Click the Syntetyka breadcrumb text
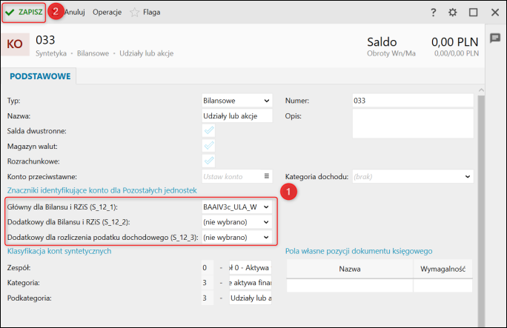The image size is (507, 328). [51, 53]
